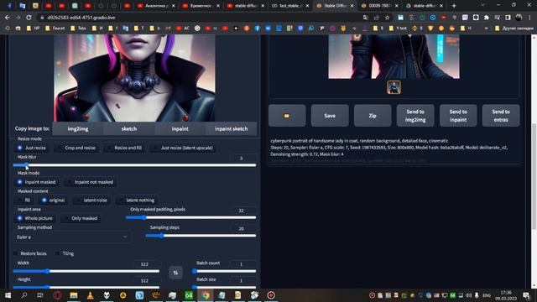Copy image to inpaint sketch

pyautogui.click(x=231, y=128)
